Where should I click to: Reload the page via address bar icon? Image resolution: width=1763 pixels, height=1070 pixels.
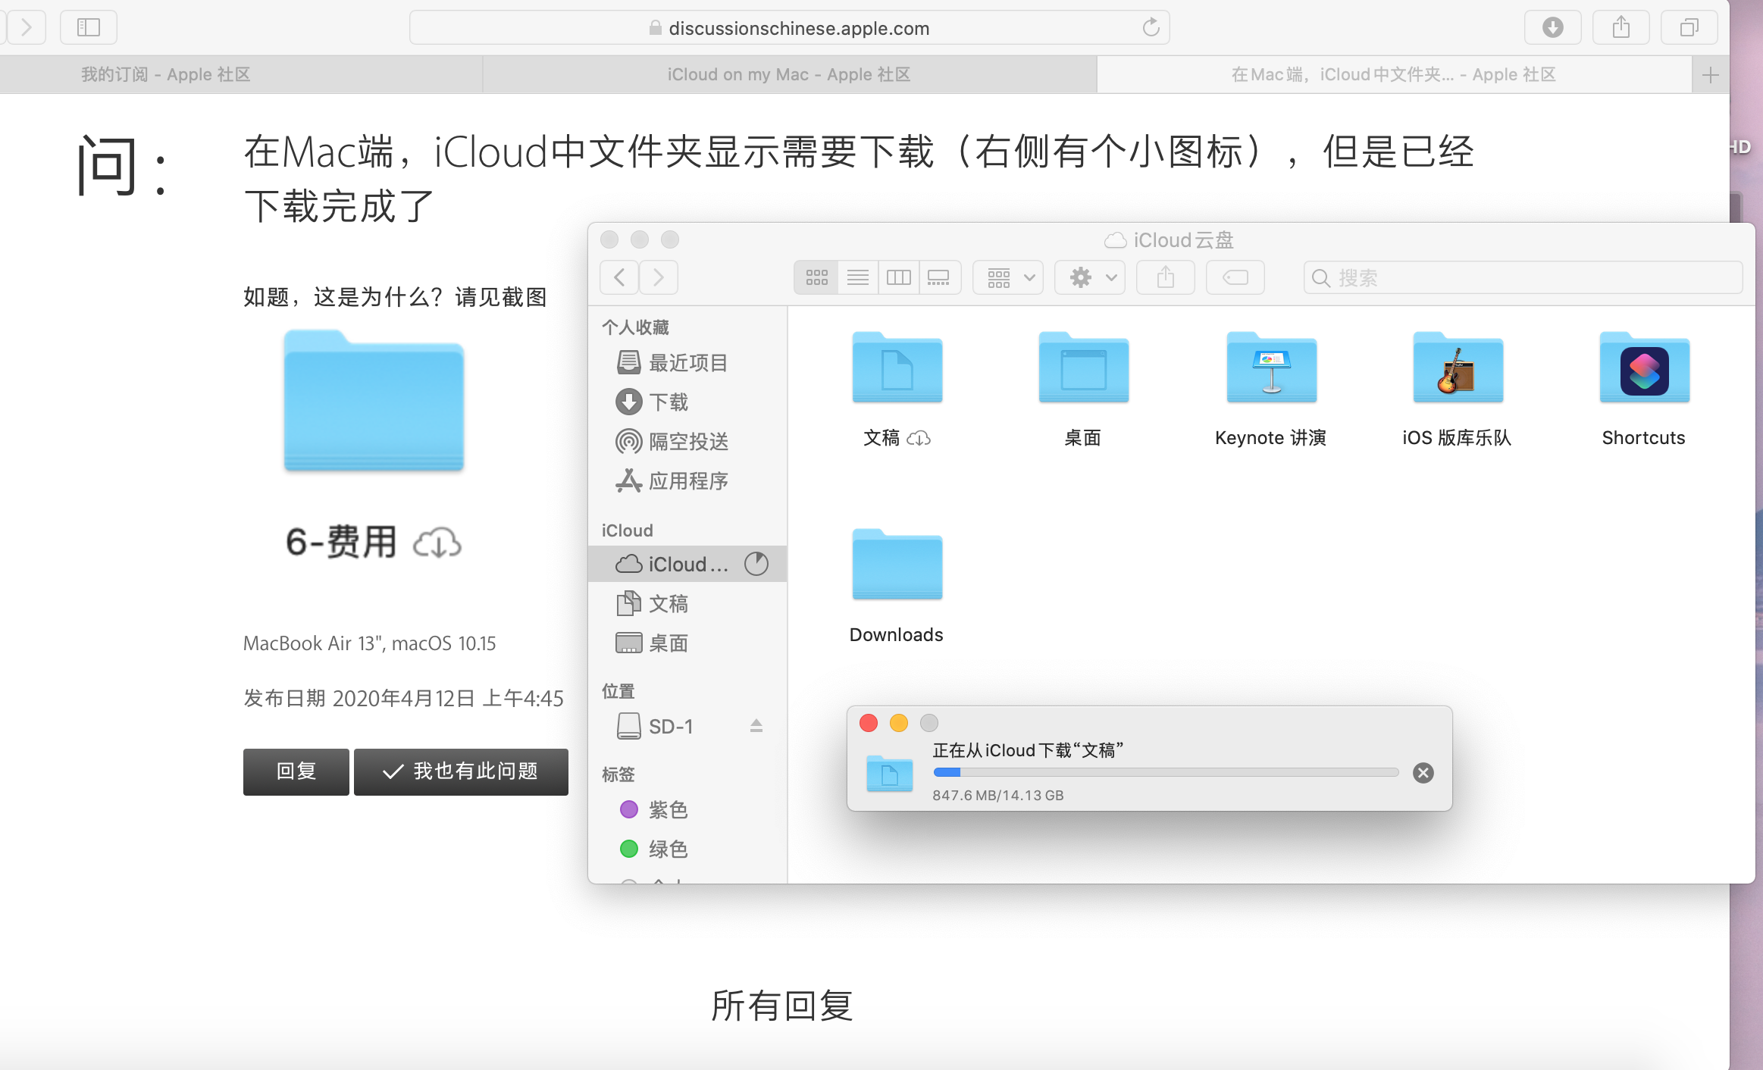[1151, 28]
